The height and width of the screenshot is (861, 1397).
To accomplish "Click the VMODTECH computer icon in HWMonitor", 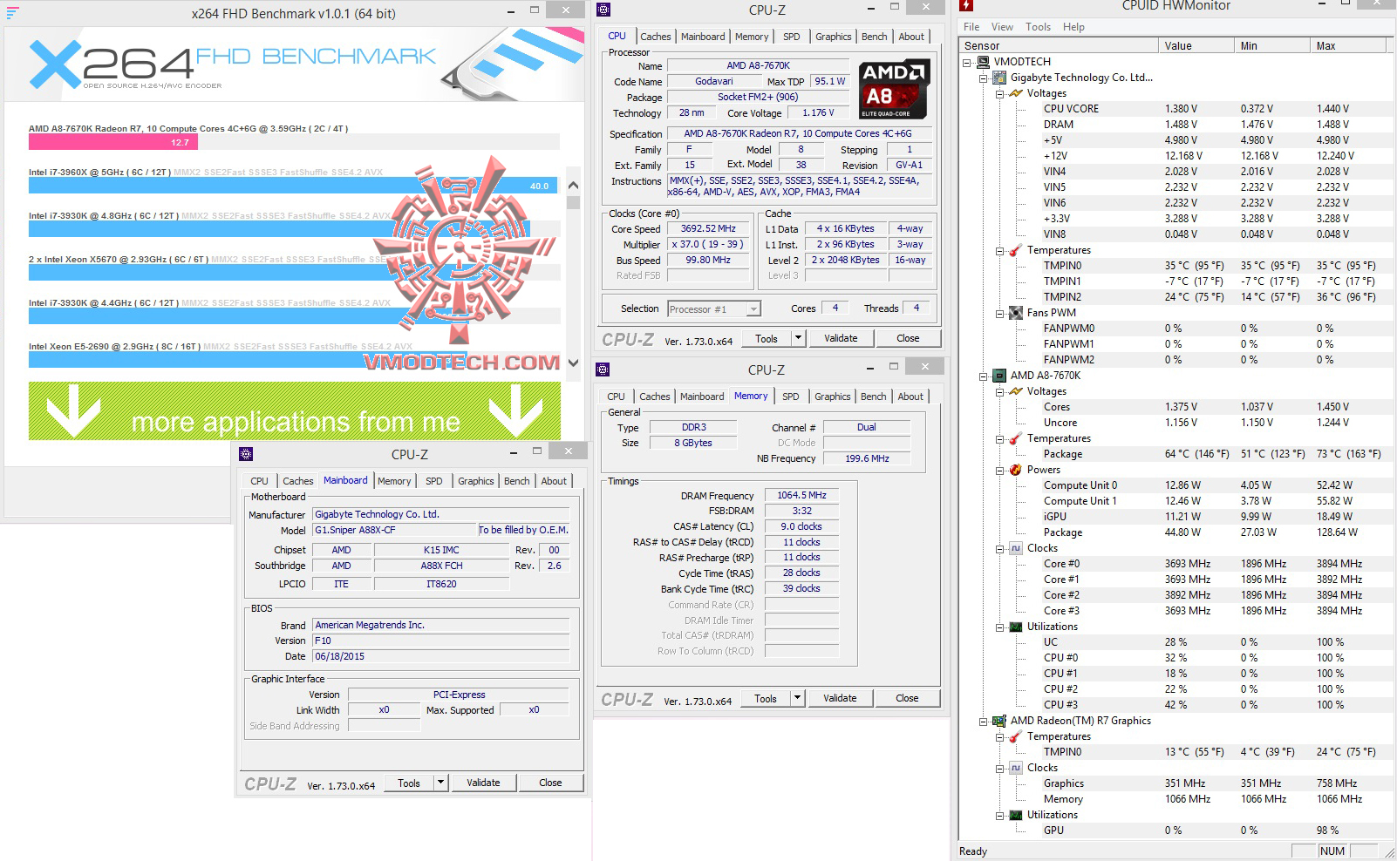I will pyautogui.click(x=983, y=62).
